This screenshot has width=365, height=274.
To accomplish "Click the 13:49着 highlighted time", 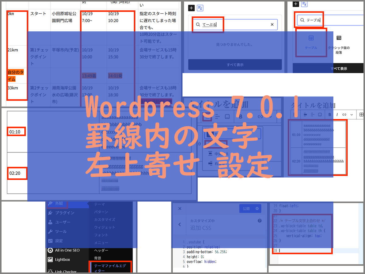I will (89, 76).
